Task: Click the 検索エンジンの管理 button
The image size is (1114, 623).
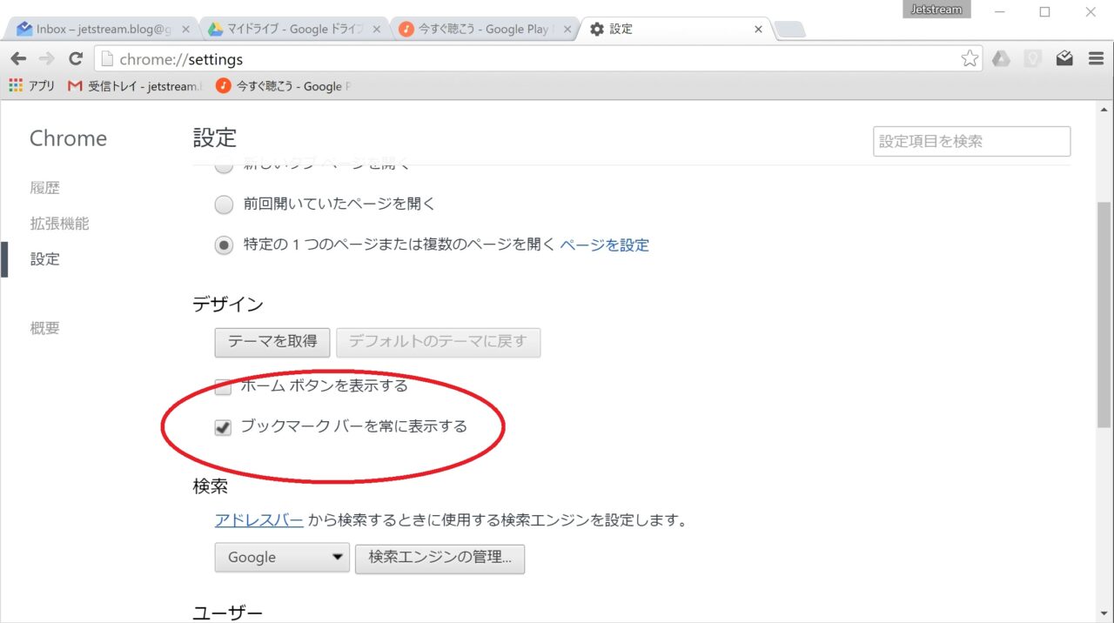Action: pyautogui.click(x=440, y=558)
